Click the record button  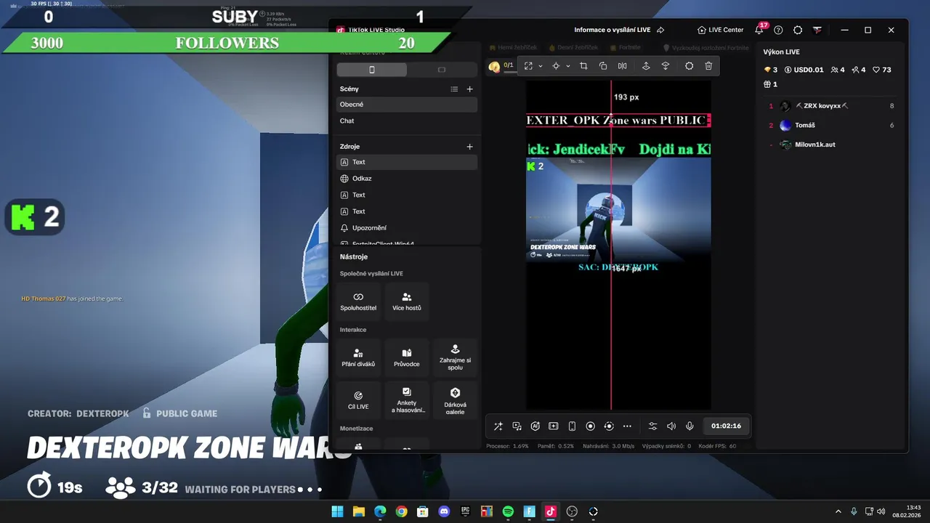tap(591, 426)
